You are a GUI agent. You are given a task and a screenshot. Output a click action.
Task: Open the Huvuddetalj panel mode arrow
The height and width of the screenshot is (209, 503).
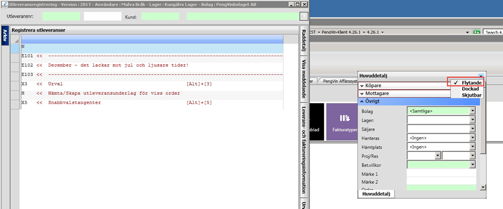click(480, 76)
